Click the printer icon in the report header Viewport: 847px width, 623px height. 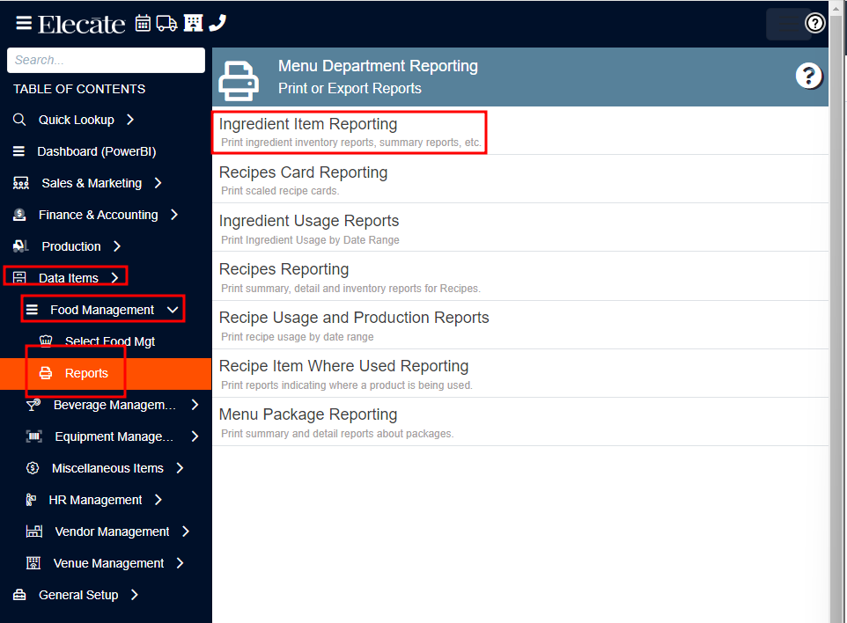[x=239, y=81]
